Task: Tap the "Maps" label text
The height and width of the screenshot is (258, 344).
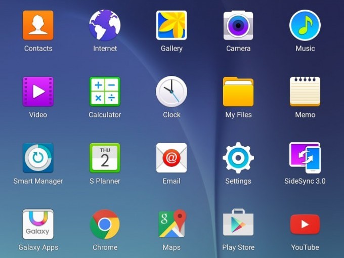Action: [x=171, y=248]
